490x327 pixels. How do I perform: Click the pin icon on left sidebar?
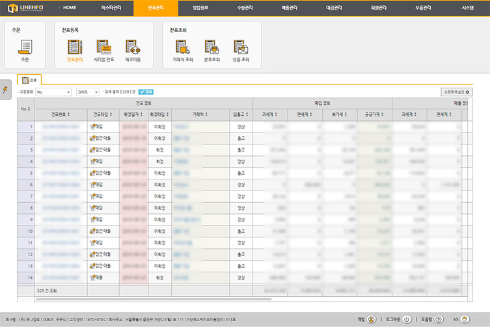click(x=5, y=90)
